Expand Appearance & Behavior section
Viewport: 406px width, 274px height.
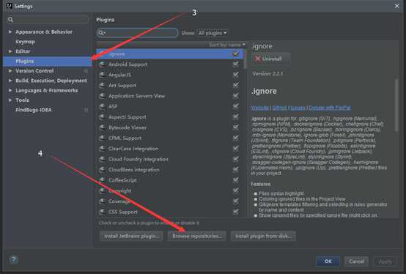(x=10, y=32)
